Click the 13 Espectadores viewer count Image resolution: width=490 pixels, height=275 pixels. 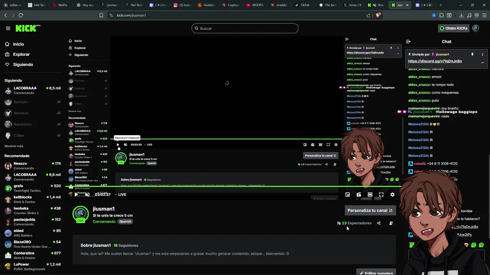(x=354, y=223)
